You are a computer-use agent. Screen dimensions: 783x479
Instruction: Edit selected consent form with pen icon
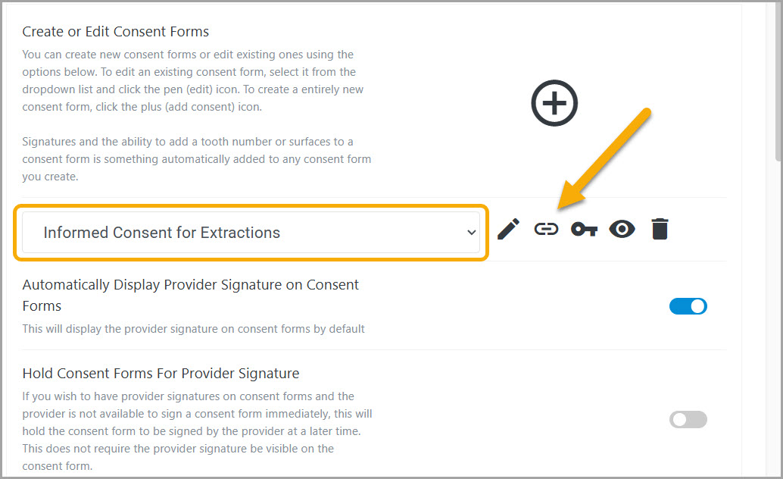click(509, 229)
